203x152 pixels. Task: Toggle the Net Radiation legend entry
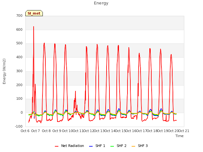(x=69, y=146)
